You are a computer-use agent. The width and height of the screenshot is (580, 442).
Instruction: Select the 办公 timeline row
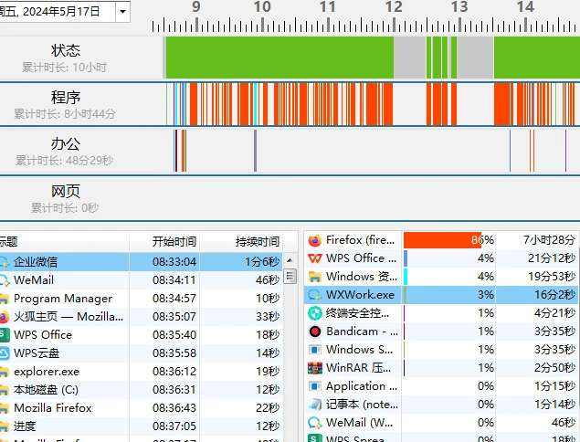coord(290,151)
